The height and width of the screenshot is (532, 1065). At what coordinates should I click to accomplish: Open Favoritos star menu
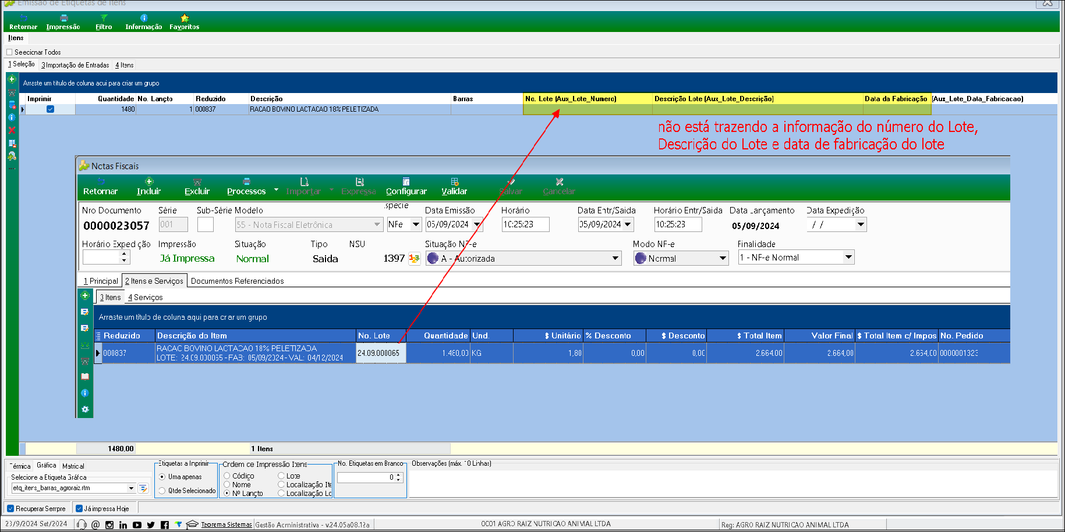[x=184, y=22]
